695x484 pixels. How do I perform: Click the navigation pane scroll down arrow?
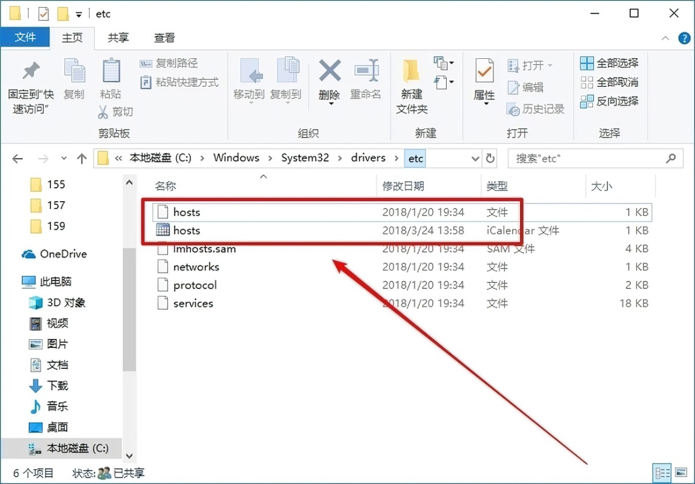129,456
